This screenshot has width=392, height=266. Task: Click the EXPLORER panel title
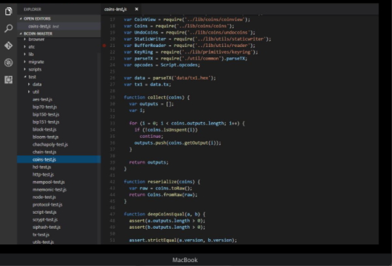(x=33, y=10)
